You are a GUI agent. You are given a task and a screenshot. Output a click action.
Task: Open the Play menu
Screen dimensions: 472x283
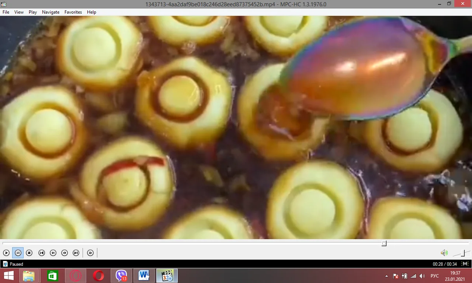[33, 12]
